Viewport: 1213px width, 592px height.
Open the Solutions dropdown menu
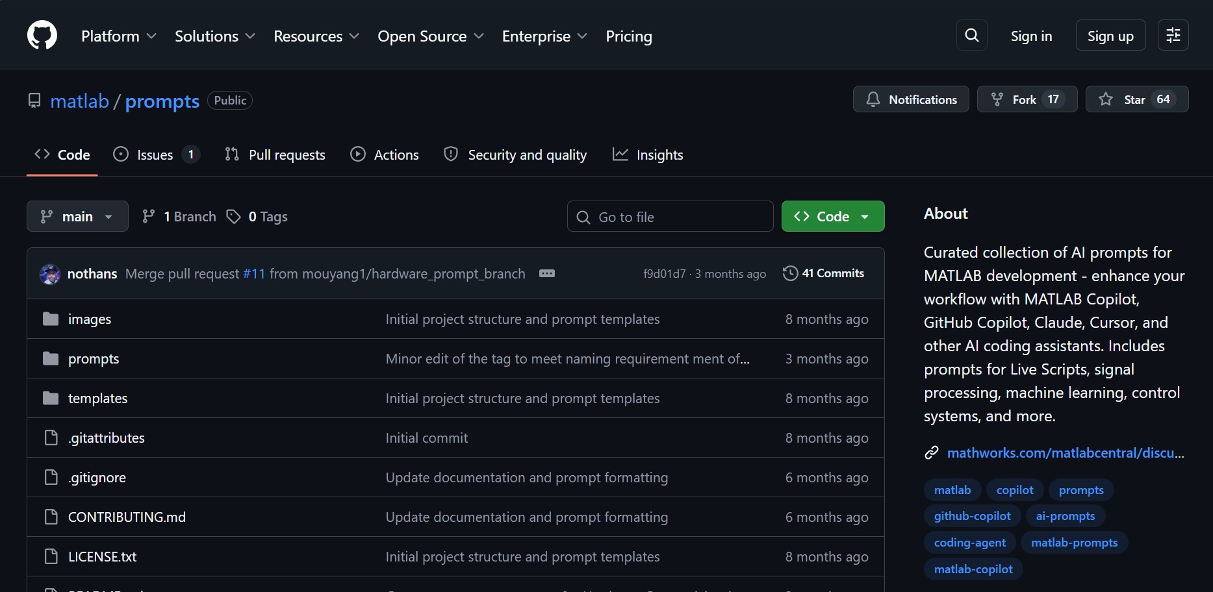coord(215,36)
